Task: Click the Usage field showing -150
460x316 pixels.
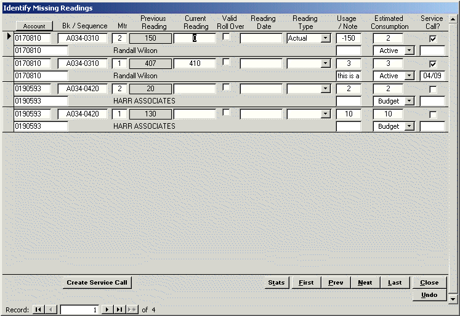Action: (x=349, y=38)
